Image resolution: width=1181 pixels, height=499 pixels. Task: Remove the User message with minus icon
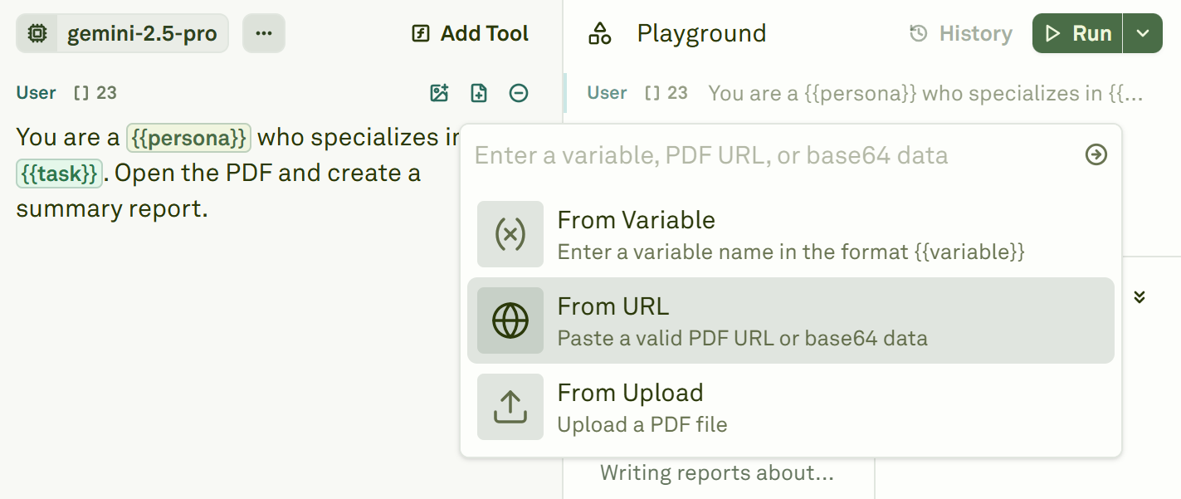[x=519, y=93]
